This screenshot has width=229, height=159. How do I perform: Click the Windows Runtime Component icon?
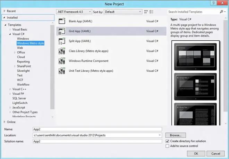(62, 61)
